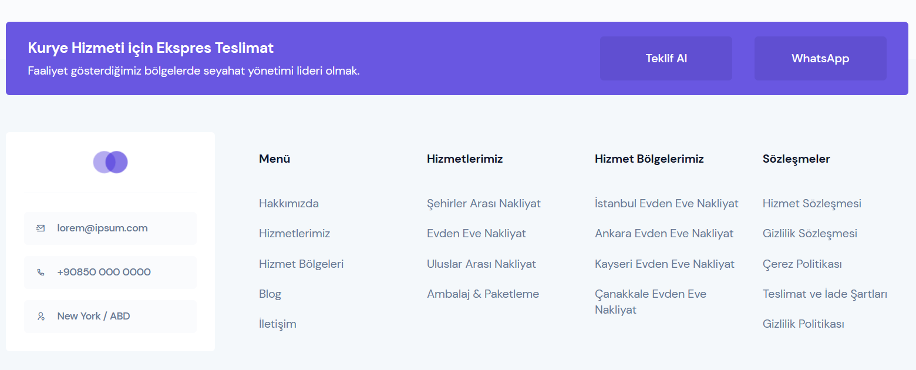Viewport: 916px width, 370px height.
Task: Click the overlapping circles logo
Action: 110,162
